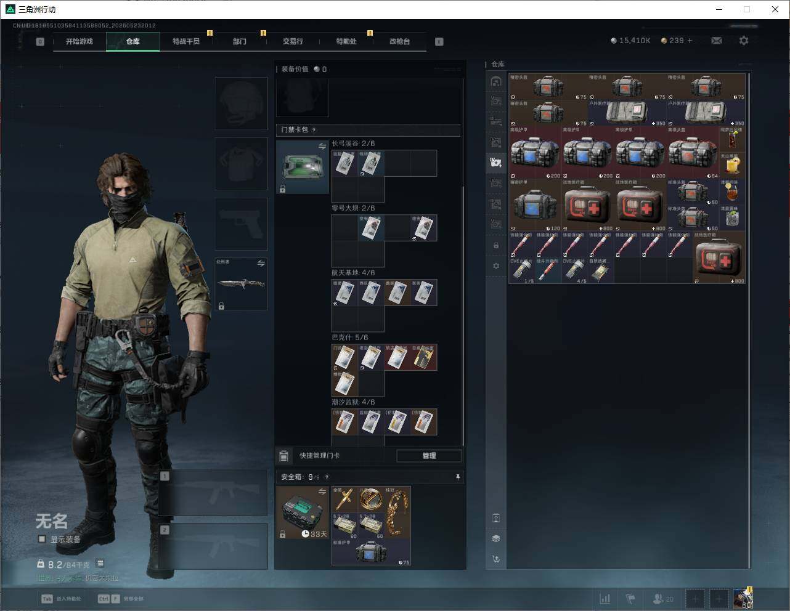
Task: Go to the 交易行 tab
Action: click(293, 41)
